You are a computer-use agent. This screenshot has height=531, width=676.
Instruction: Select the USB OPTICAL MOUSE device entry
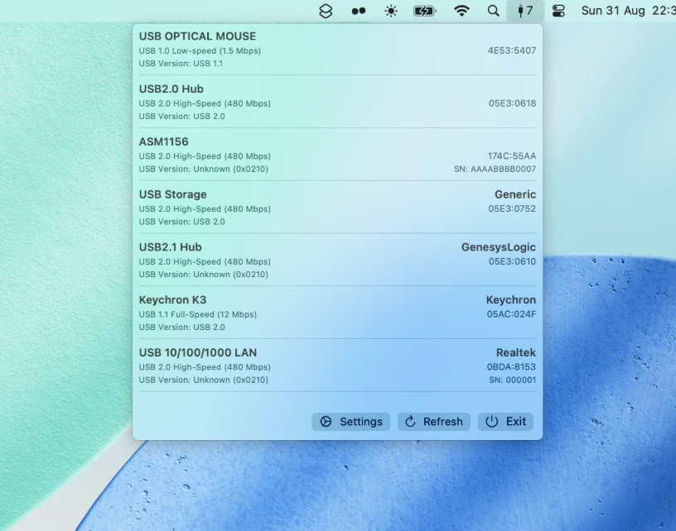tap(337, 50)
